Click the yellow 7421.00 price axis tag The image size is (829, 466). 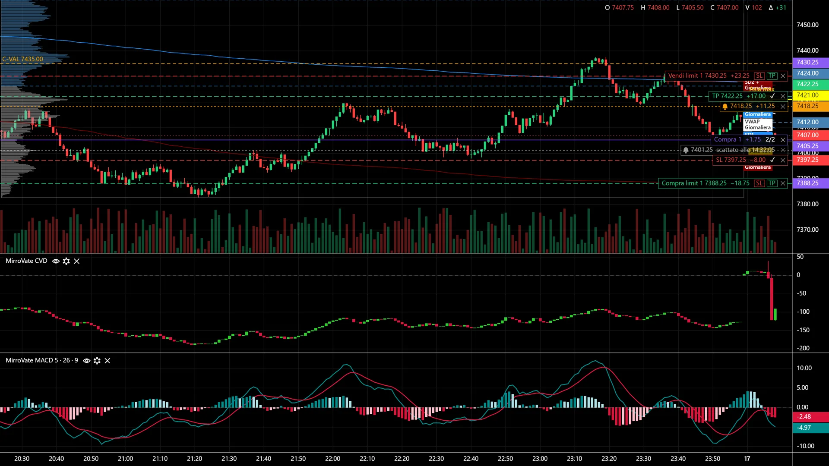tap(810, 95)
